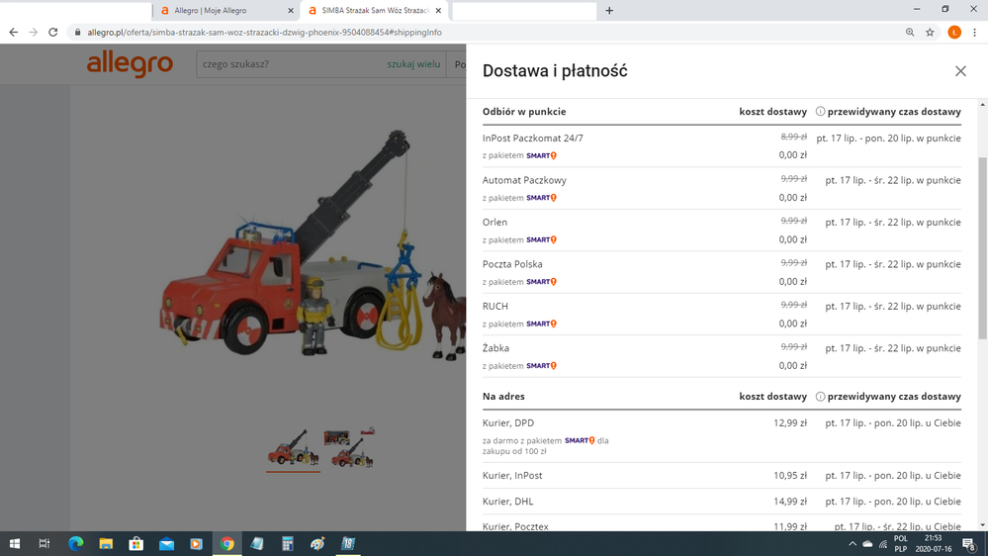The width and height of the screenshot is (988, 556).
Task: Click the allegro logo
Action: click(130, 63)
